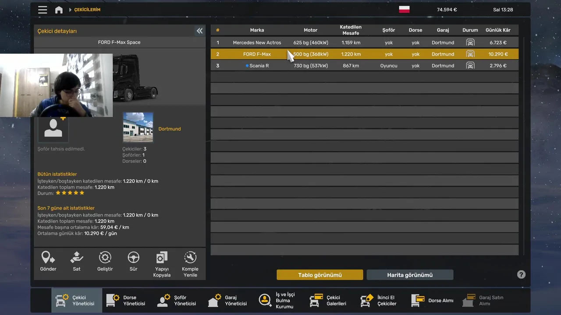This screenshot has width=561, height=315.
Task: Click the 867 km distance cell
Action: point(351,66)
